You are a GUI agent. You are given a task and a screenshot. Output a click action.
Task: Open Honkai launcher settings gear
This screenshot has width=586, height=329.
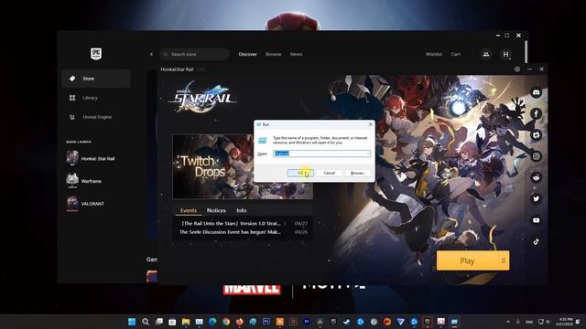(517, 69)
